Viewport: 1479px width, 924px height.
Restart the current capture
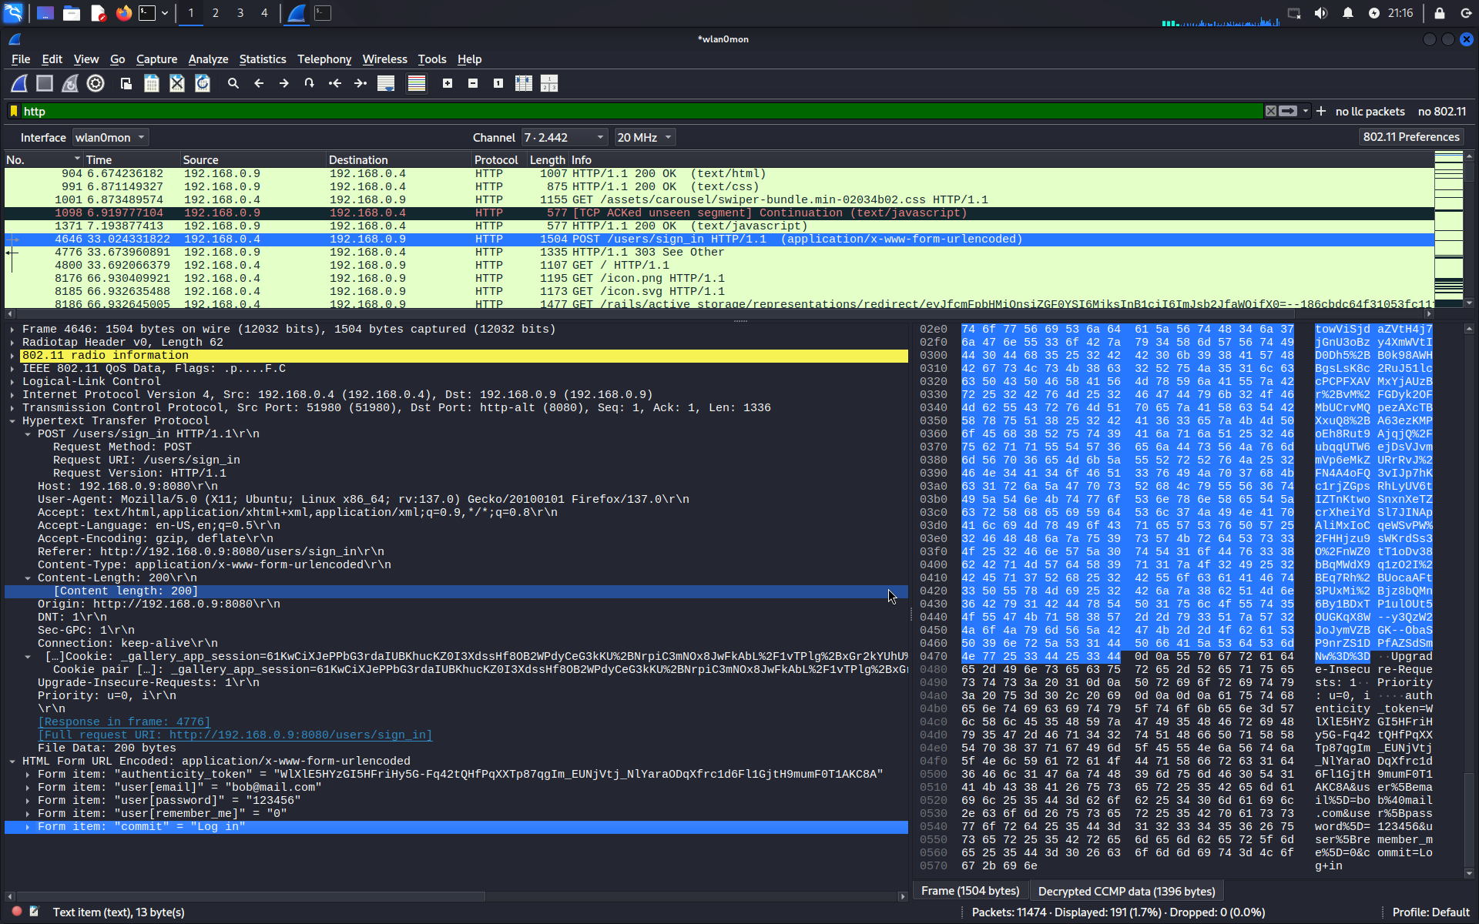[70, 83]
